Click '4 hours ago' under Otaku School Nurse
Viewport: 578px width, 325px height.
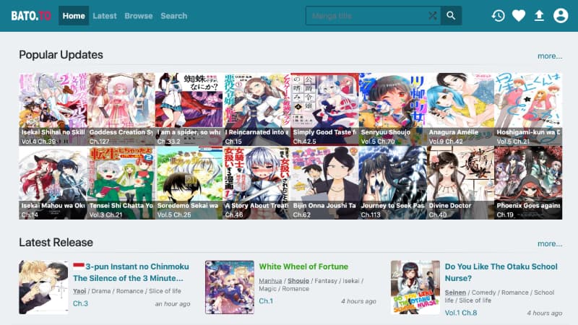coord(545,313)
